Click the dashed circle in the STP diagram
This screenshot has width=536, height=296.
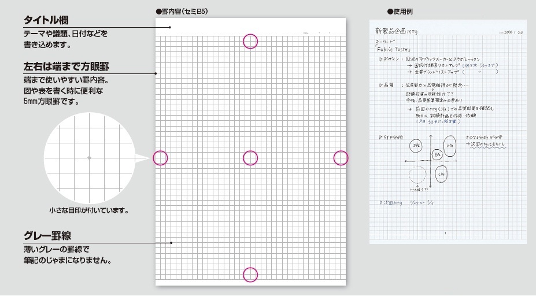[417, 175]
